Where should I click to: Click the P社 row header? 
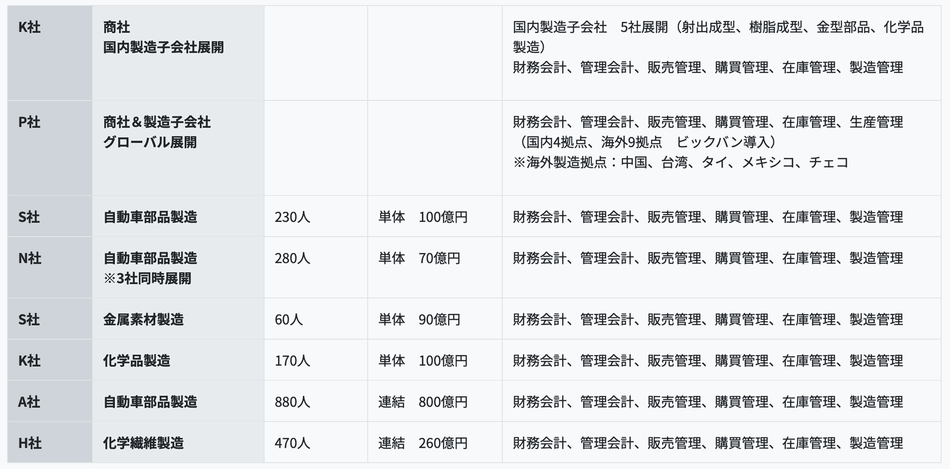pyautogui.click(x=50, y=148)
